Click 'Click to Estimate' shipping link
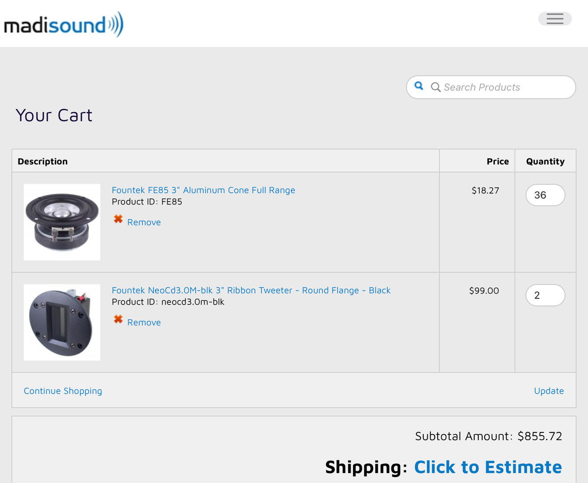Viewport: 588px width, 483px height. (x=487, y=467)
